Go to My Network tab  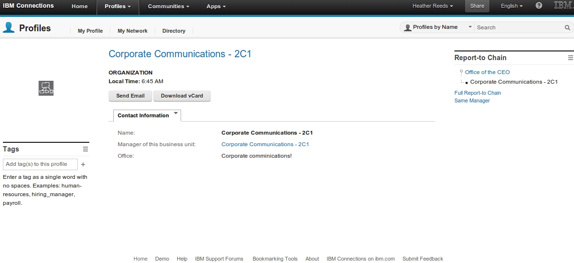point(133,31)
